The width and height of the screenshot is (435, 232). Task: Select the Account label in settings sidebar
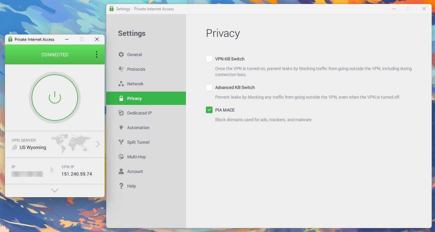click(135, 171)
